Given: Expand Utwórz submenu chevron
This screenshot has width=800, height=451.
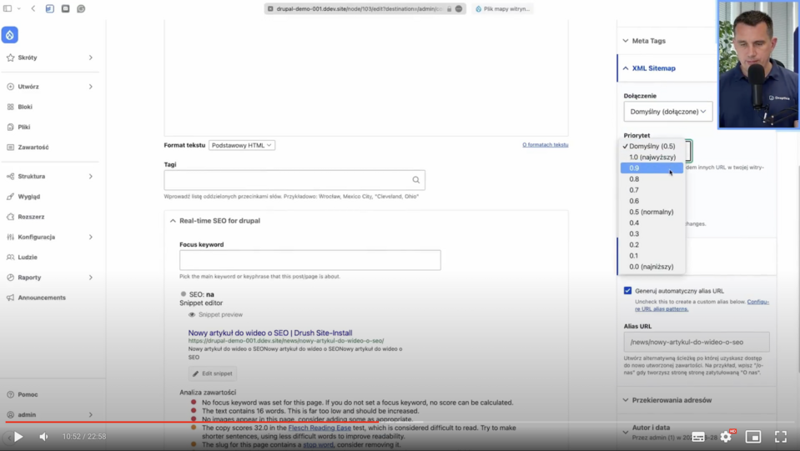Looking at the screenshot, I should tap(91, 87).
